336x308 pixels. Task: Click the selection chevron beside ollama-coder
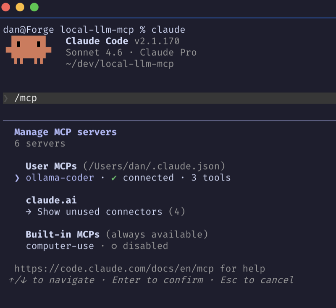[x=17, y=178]
